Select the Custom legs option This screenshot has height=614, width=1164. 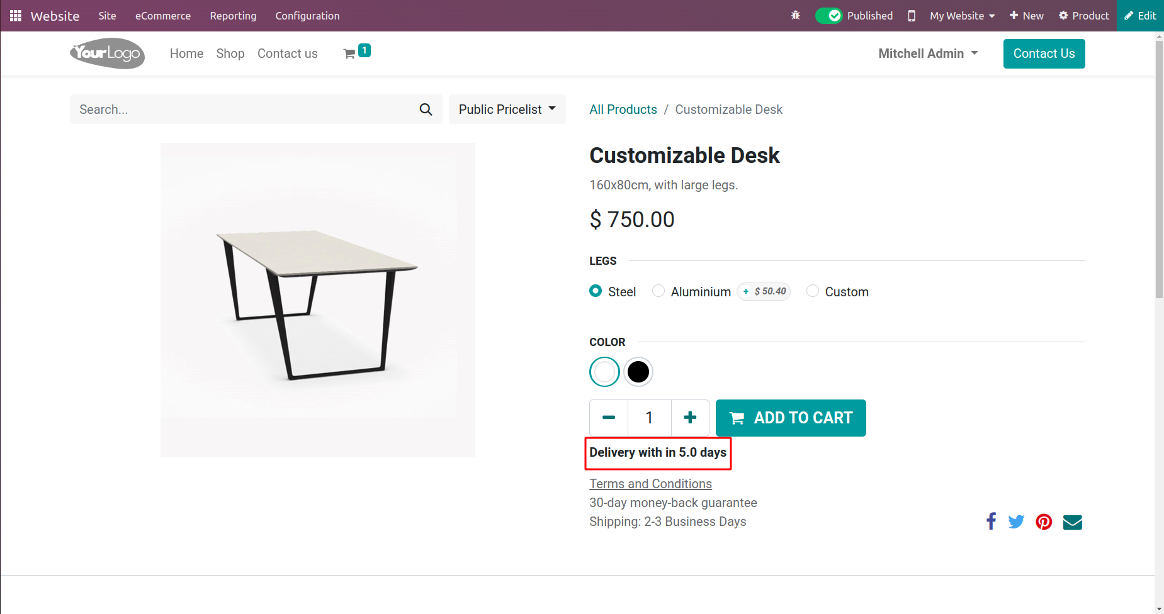[x=813, y=291]
